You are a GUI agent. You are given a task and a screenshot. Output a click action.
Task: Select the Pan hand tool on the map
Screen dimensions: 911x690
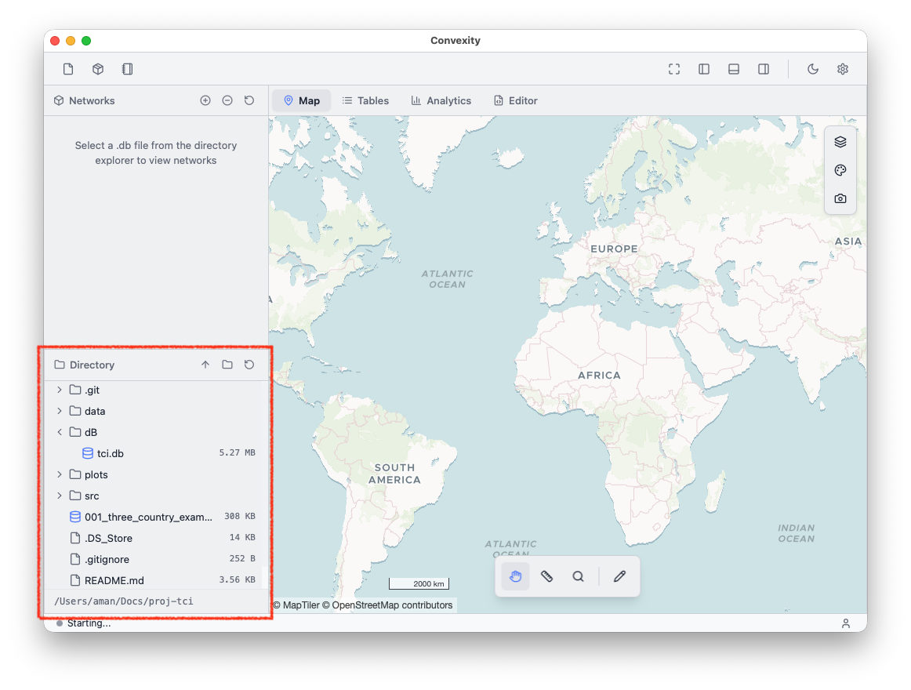515,576
